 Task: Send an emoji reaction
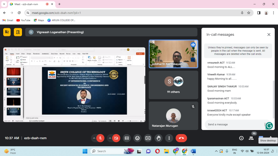(x=137, y=138)
